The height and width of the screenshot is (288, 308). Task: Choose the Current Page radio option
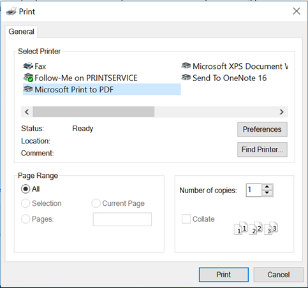pos(96,203)
